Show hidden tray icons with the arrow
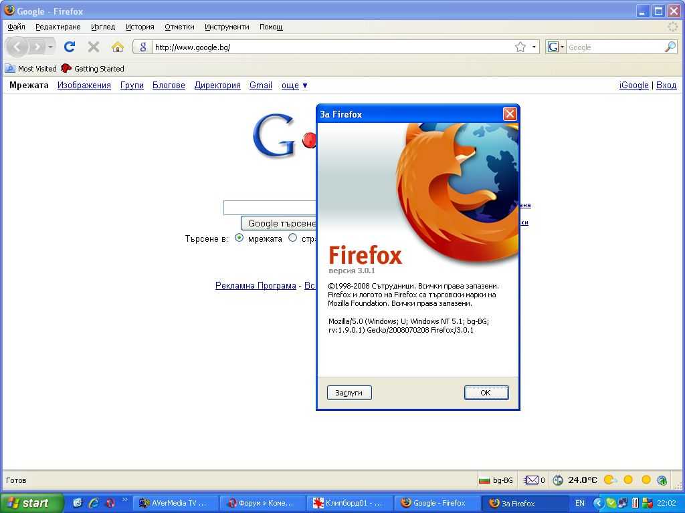Image resolution: width=685 pixels, height=513 pixels. (x=597, y=503)
